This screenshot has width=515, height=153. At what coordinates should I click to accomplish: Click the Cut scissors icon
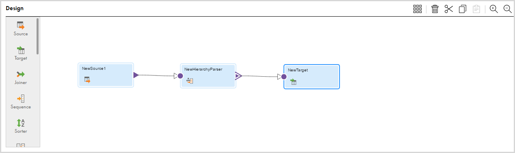pyautogui.click(x=449, y=9)
